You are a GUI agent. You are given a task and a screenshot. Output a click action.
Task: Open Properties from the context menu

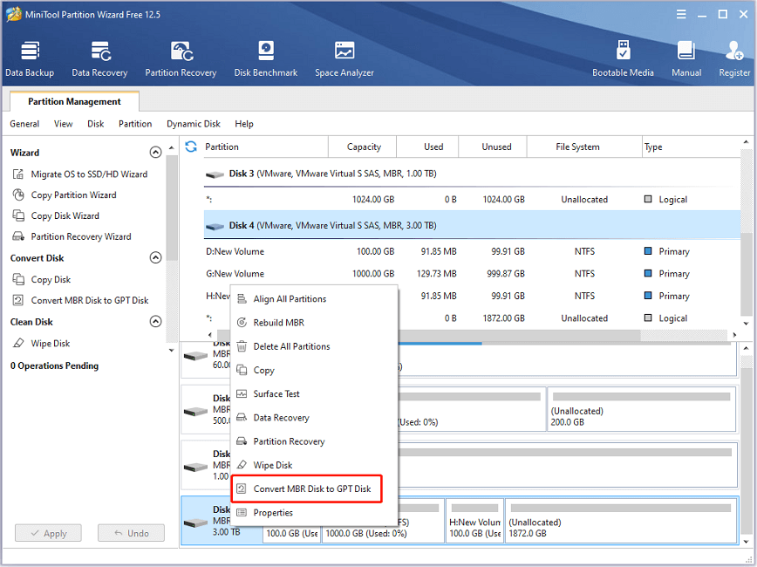[314, 513]
